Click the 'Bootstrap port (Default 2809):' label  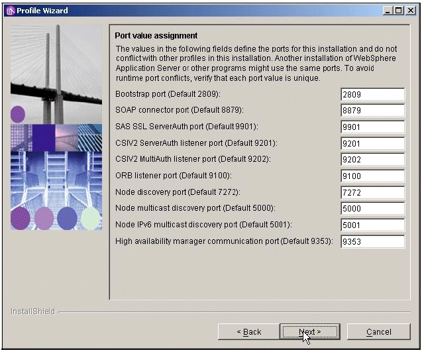coord(168,94)
